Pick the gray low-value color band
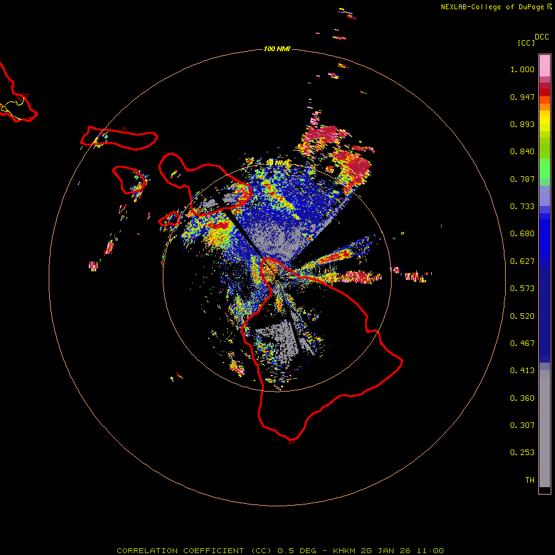This screenshot has height=555, width=555. tap(545, 429)
